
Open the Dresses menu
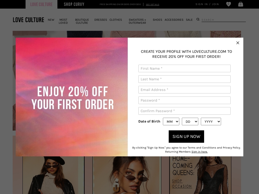pyautogui.click(x=101, y=20)
